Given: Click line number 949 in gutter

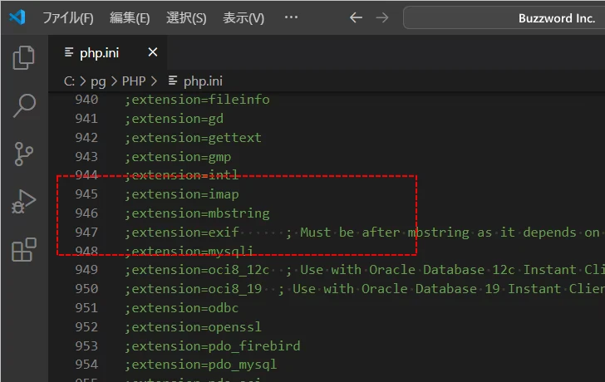Looking at the screenshot, I should [86, 269].
